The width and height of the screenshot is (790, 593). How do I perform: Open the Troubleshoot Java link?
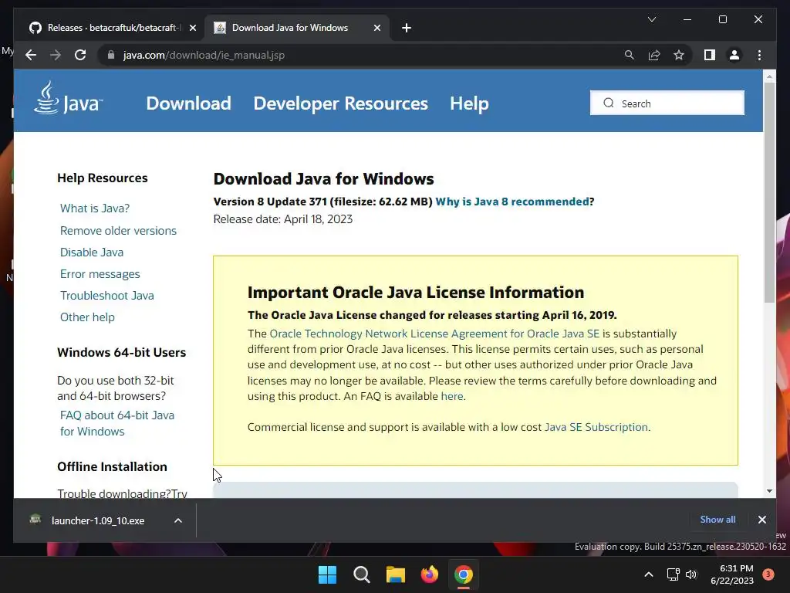point(106,296)
